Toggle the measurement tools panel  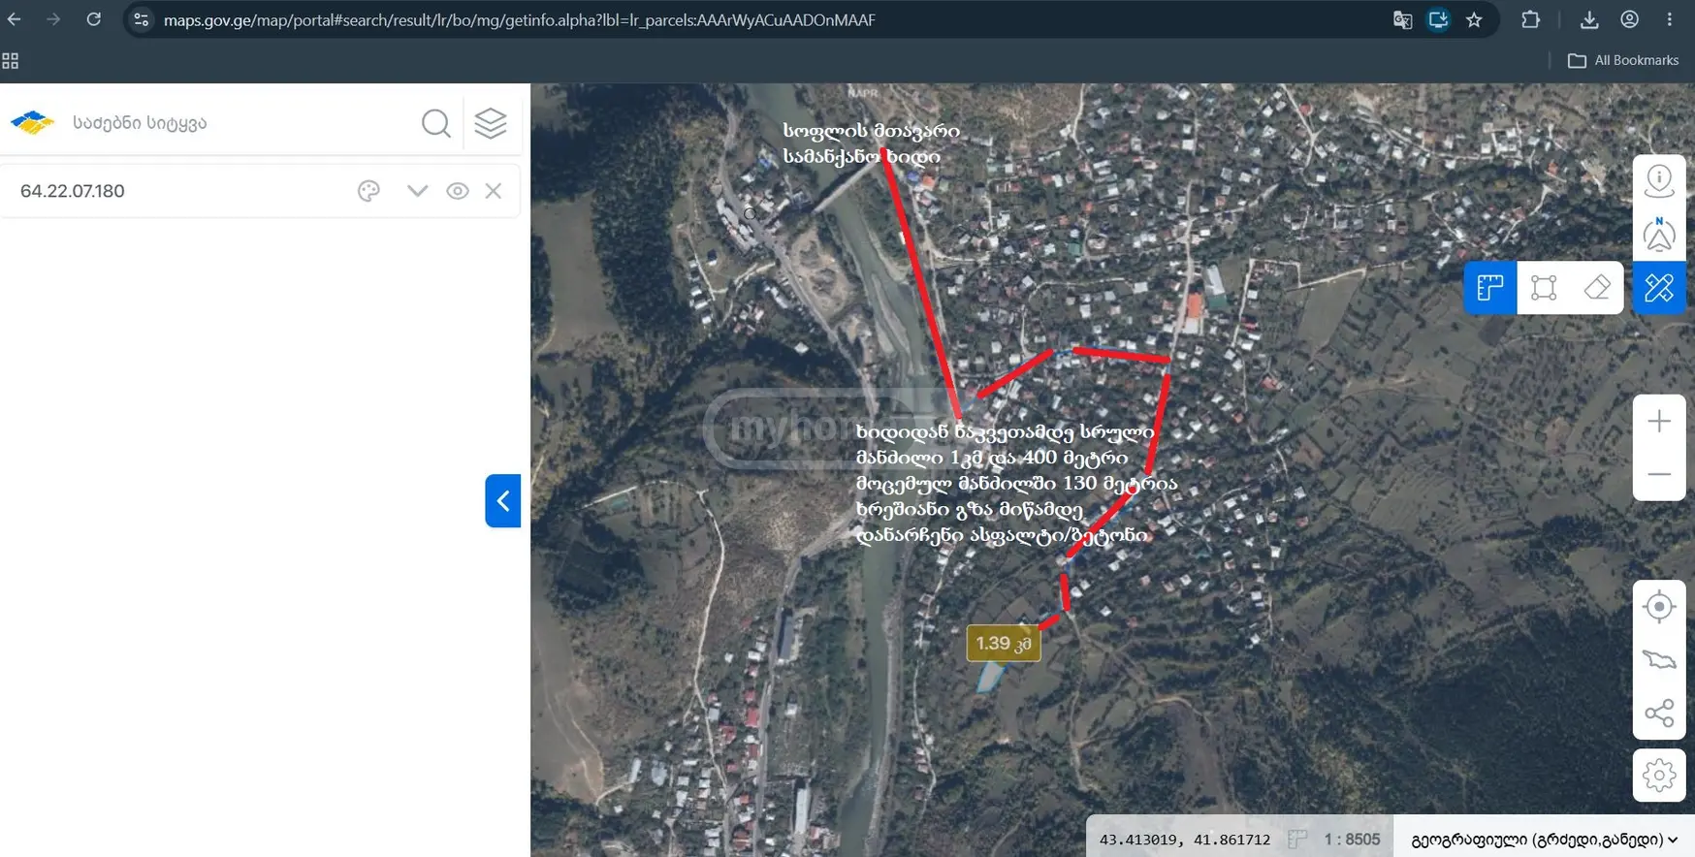coord(1659,287)
